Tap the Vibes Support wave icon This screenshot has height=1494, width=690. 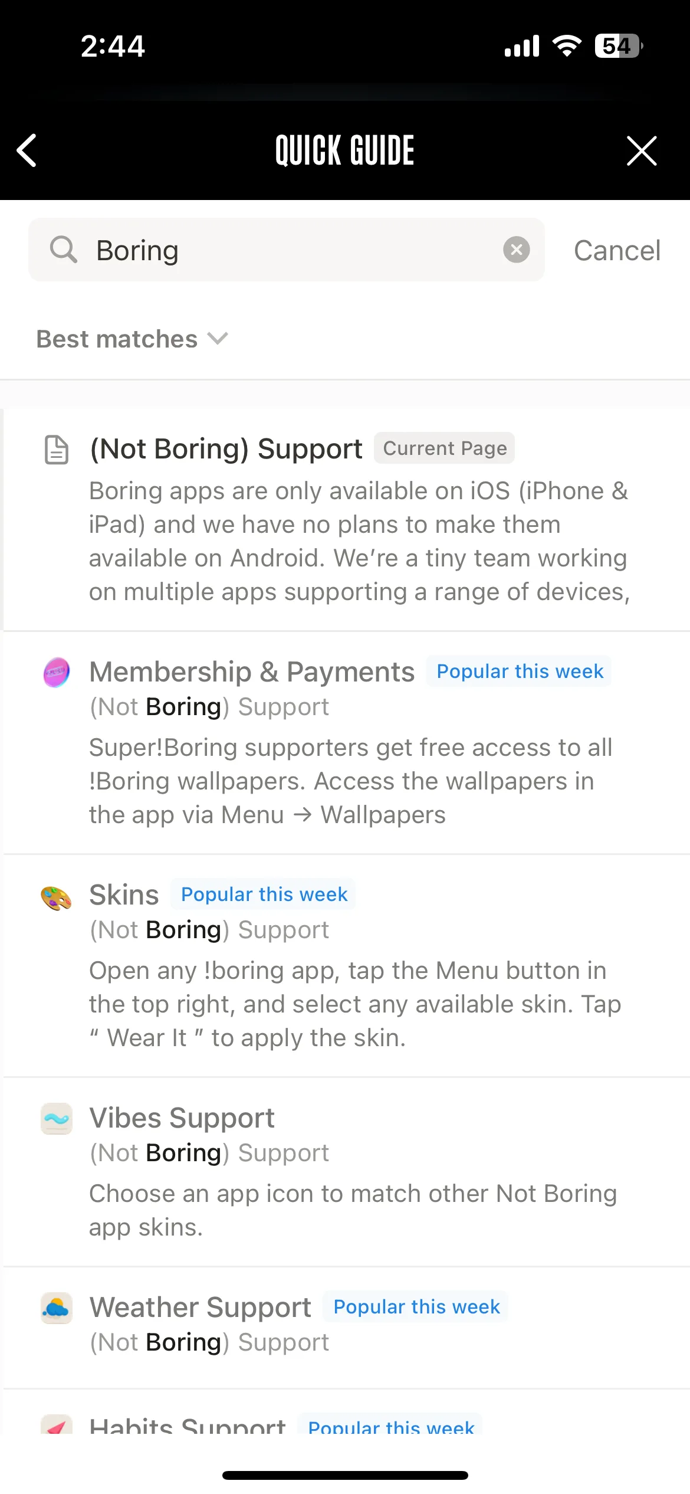click(x=57, y=1119)
